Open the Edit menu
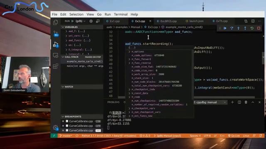Screen dimensions: 266x149 coord(63,14)
